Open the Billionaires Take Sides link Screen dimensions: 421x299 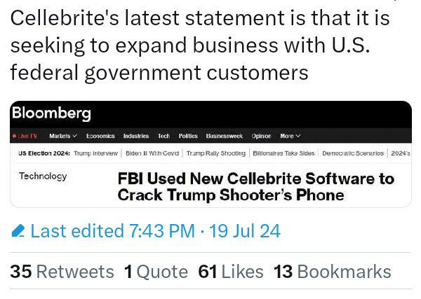(x=283, y=153)
